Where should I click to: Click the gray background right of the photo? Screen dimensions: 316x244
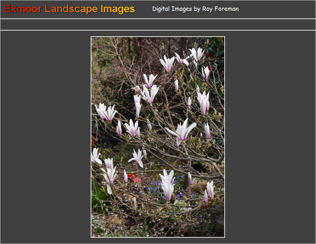click(x=270, y=137)
